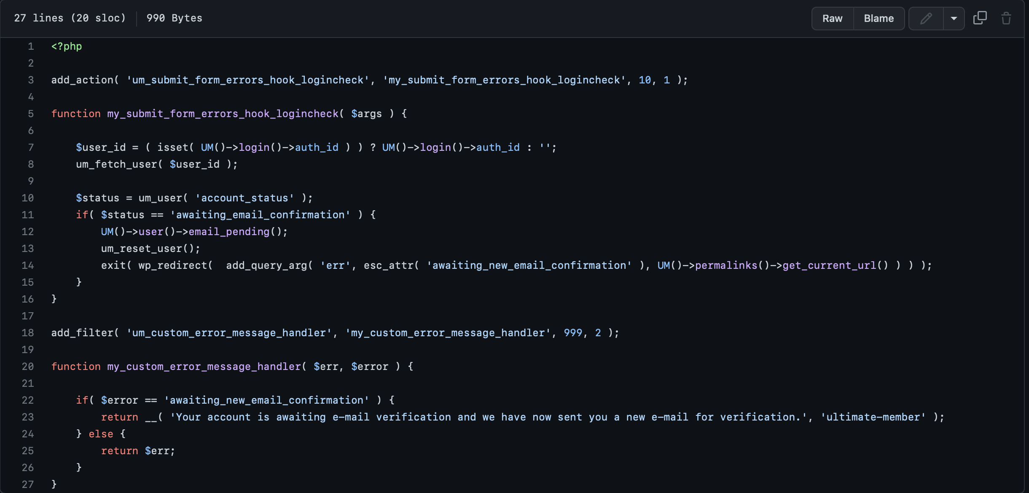Select line number 23
The height and width of the screenshot is (493, 1029).
[x=28, y=417]
